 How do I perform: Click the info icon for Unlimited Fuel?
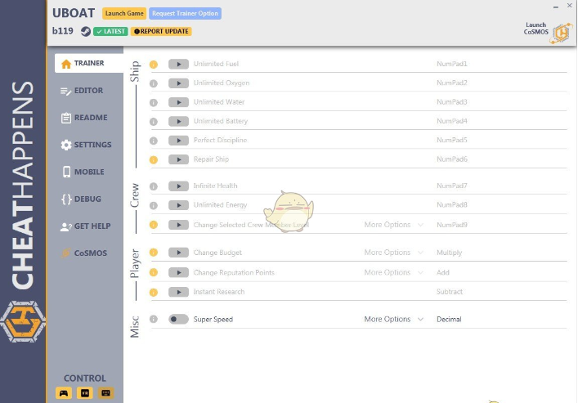tap(154, 65)
